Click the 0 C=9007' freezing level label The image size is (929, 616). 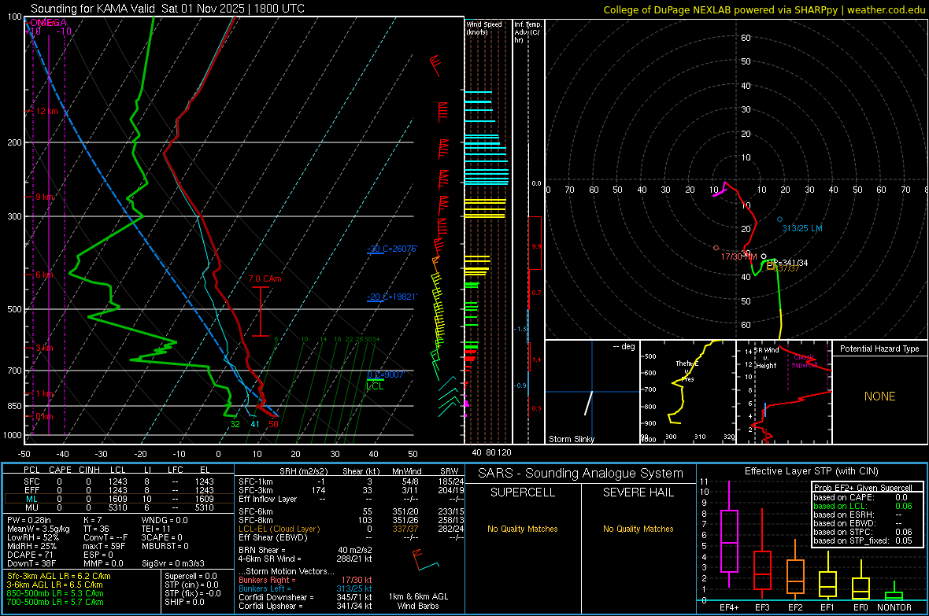coord(386,374)
